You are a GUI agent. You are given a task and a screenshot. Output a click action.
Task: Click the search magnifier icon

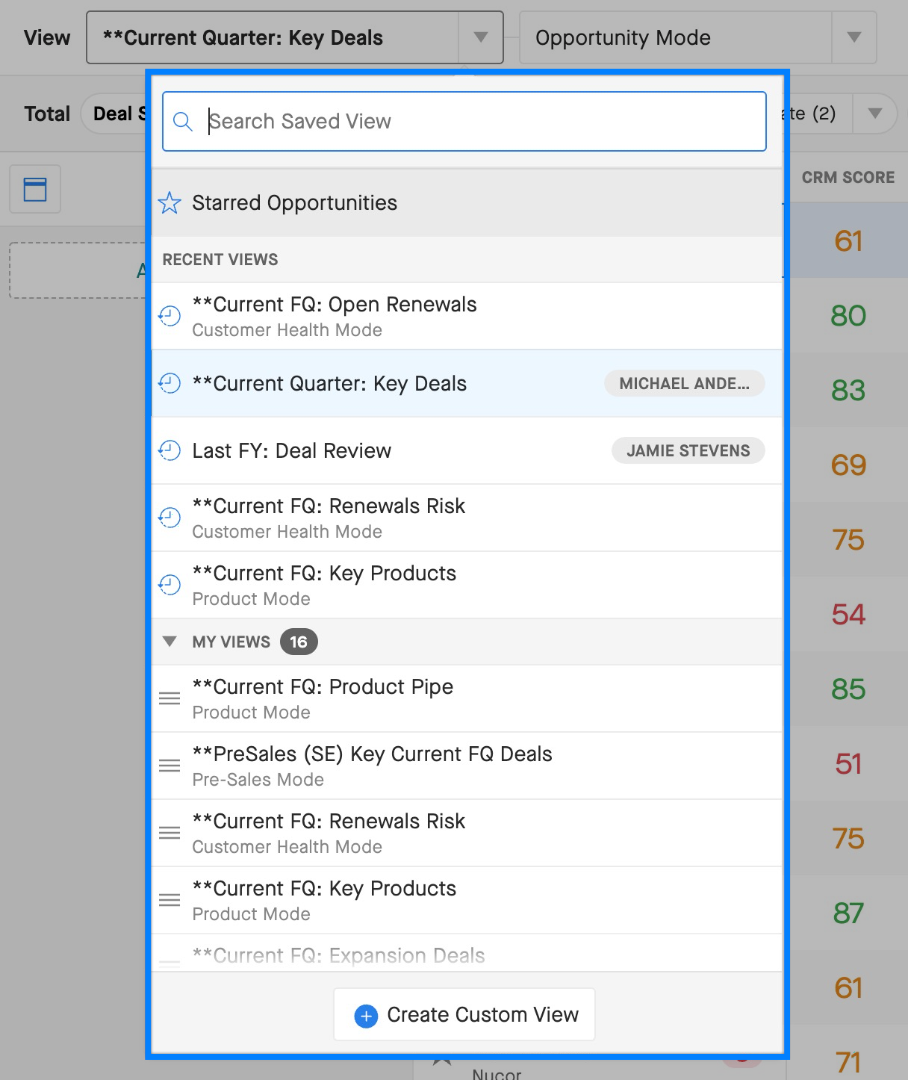point(183,121)
